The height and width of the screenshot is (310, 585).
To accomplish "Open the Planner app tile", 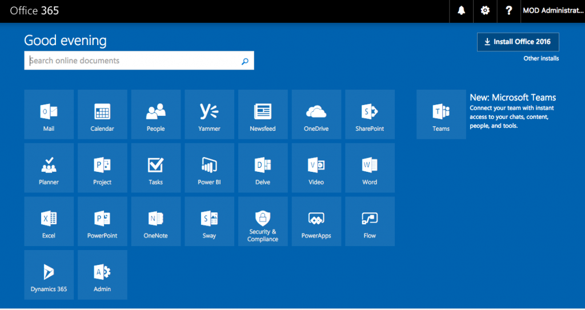I will point(49,168).
